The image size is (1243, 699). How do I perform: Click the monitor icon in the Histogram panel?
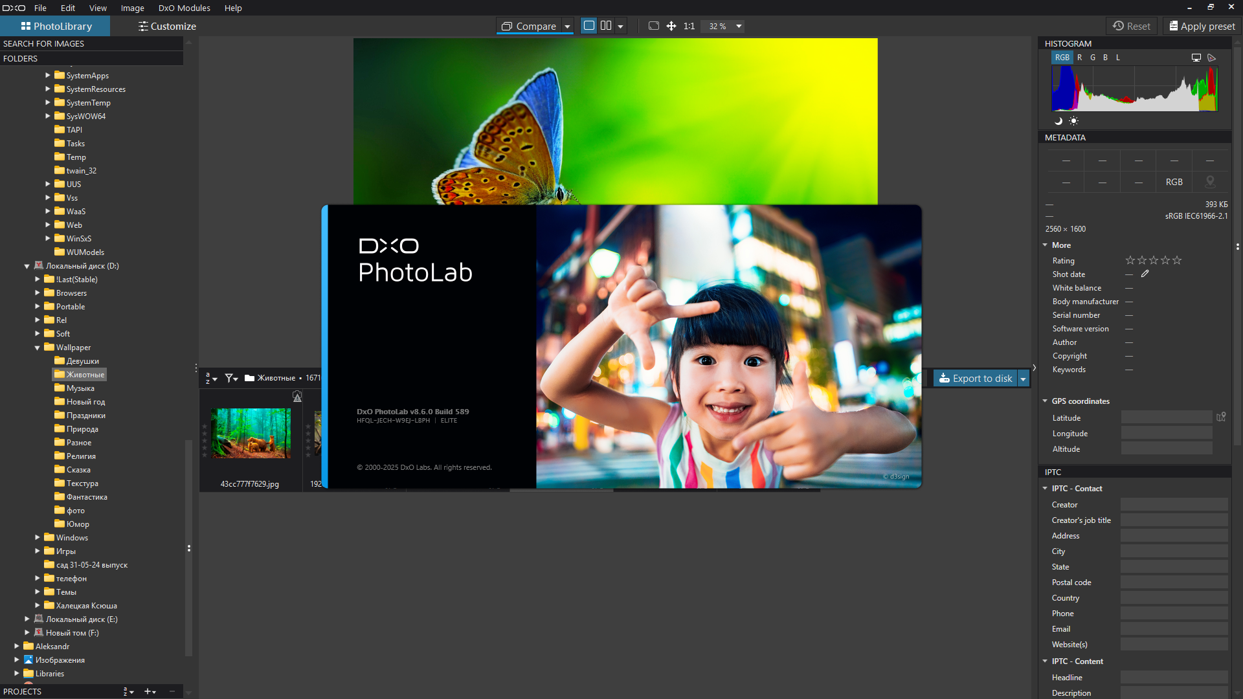tap(1196, 58)
